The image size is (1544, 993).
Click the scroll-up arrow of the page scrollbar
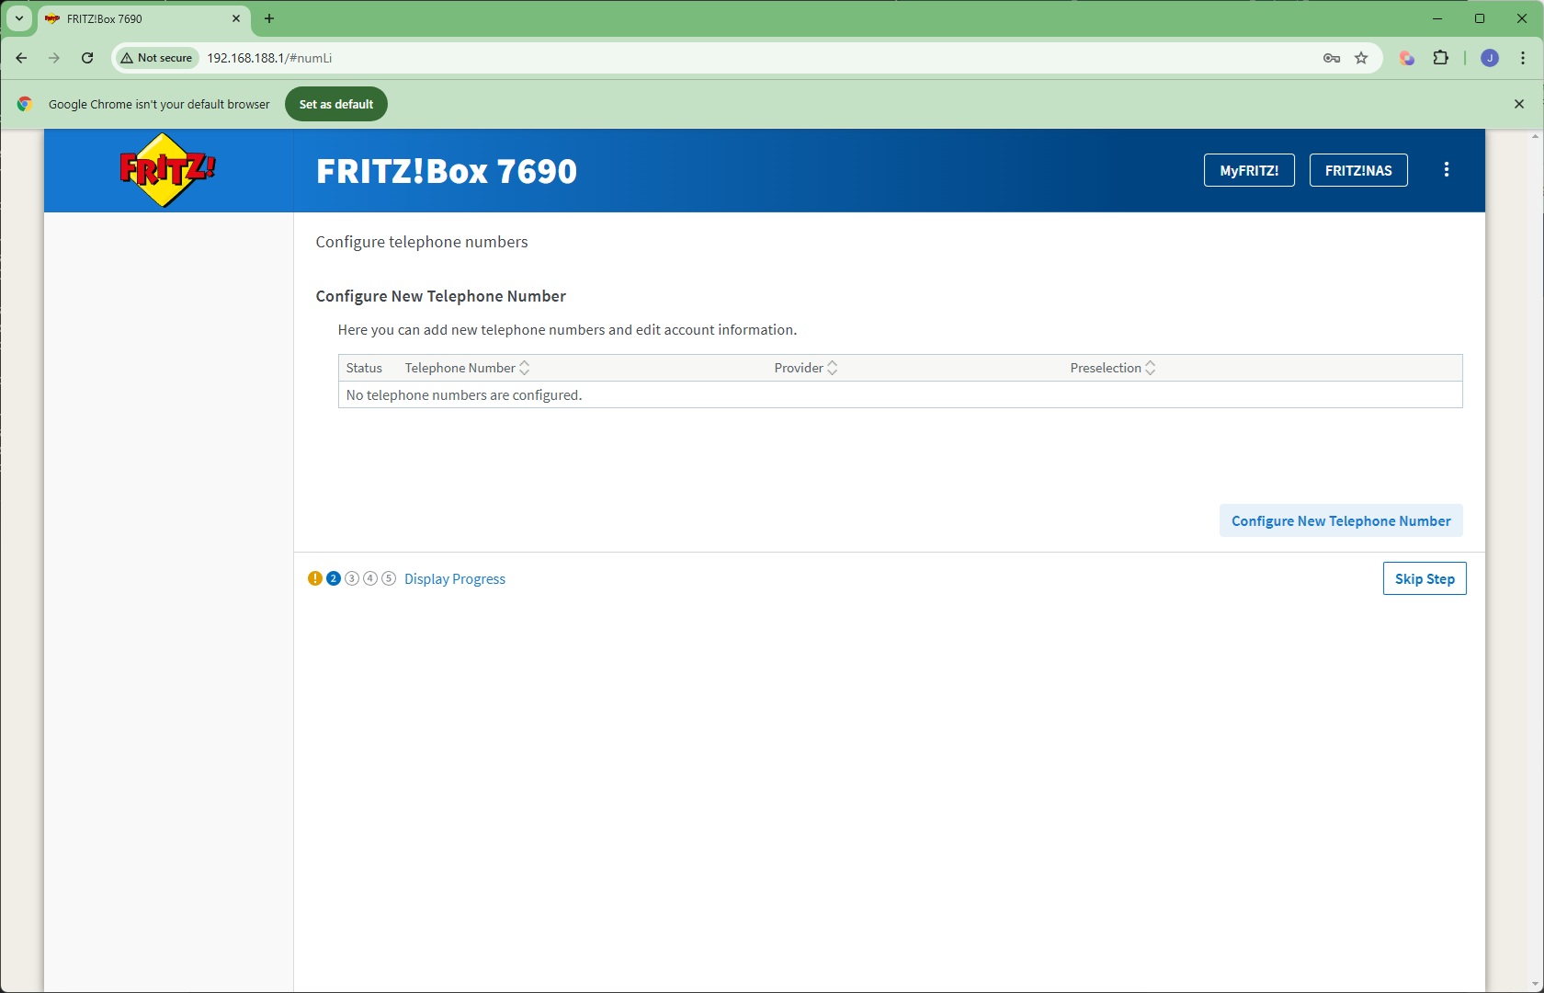(x=1536, y=136)
